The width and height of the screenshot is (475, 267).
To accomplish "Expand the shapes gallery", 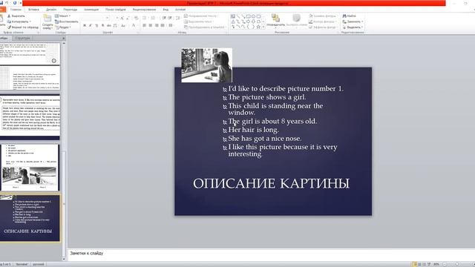I will click(x=263, y=27).
